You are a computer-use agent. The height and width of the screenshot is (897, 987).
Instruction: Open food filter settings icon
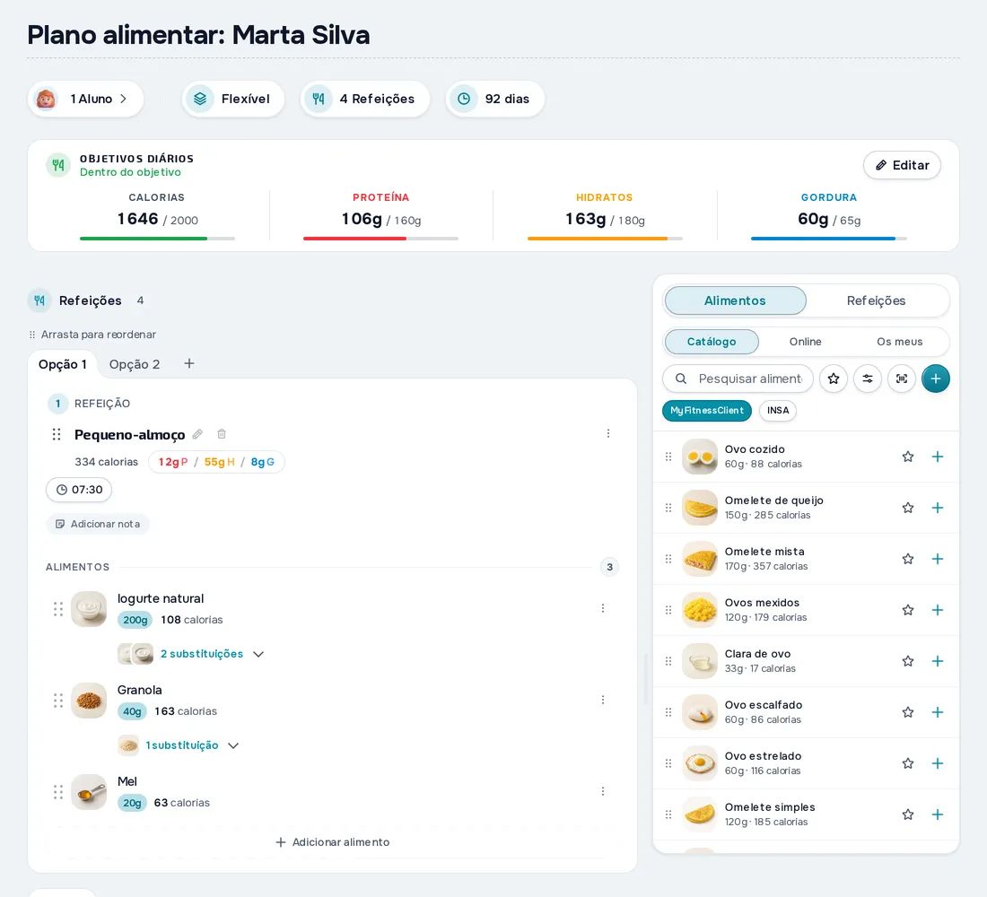click(868, 379)
